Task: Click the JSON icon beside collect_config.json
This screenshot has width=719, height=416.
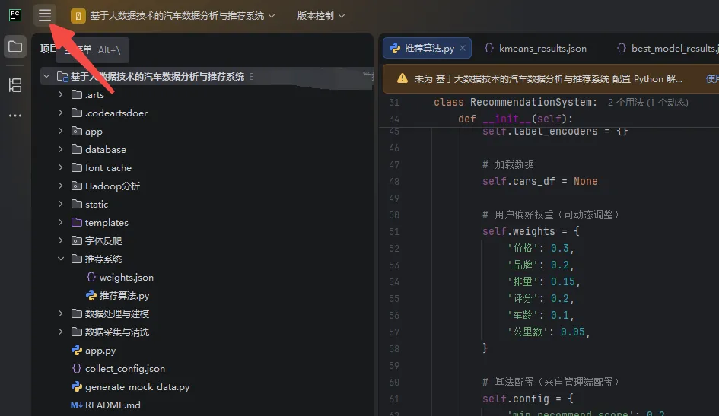Action: pyautogui.click(x=77, y=368)
